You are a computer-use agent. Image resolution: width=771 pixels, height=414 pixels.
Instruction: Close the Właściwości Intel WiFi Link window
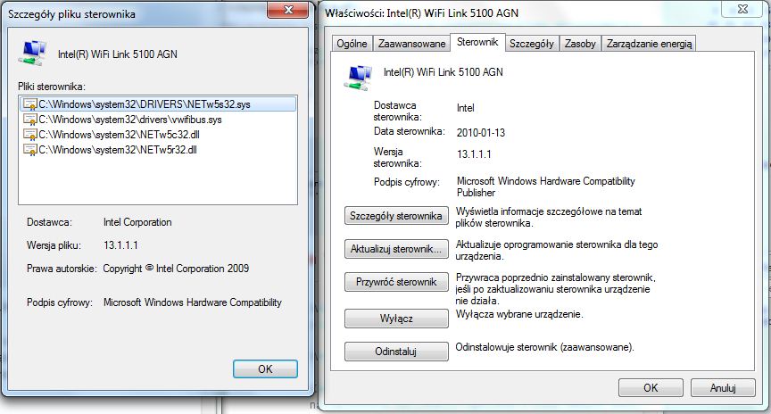pos(742,8)
